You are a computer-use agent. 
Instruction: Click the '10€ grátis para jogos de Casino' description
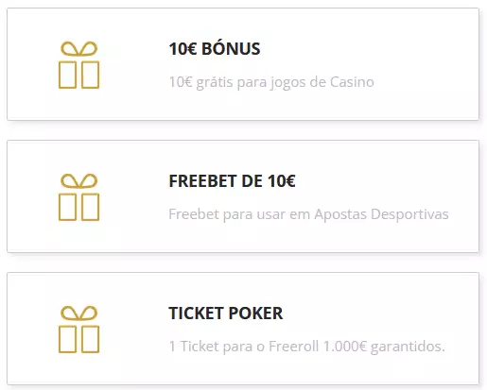tap(271, 82)
